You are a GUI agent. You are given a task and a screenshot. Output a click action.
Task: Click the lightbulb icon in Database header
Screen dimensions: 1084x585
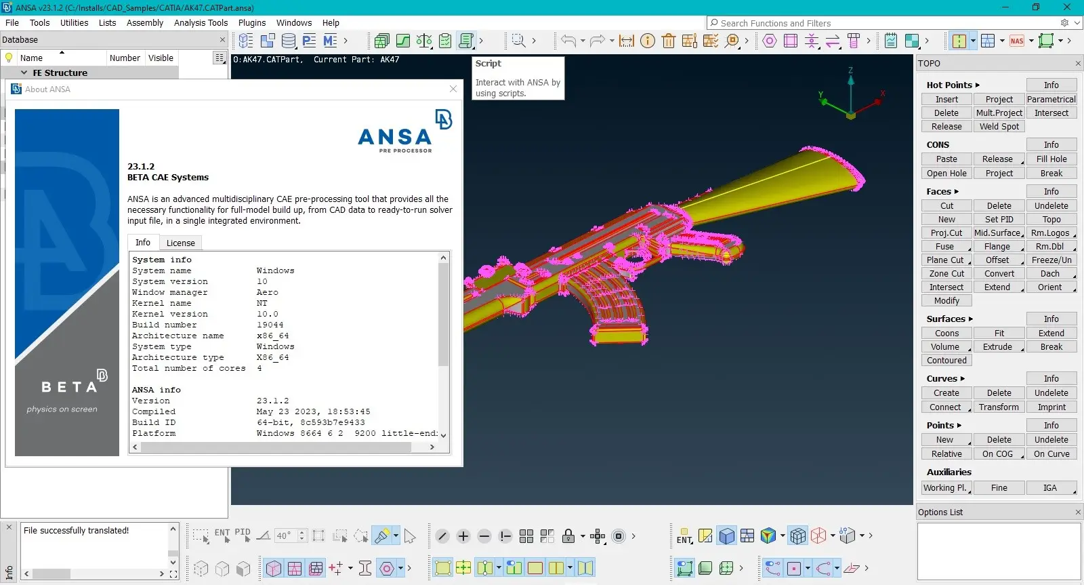[x=9, y=58]
